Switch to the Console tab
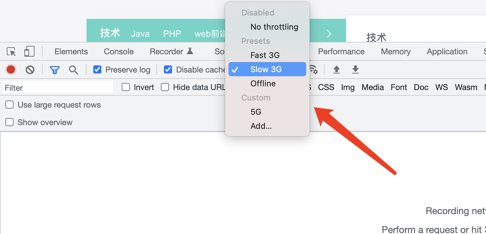The image size is (486, 234). point(119,52)
